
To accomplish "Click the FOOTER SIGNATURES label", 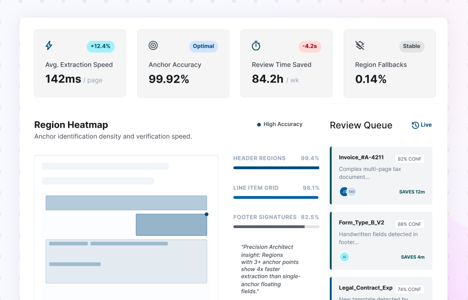I will coord(265,217).
